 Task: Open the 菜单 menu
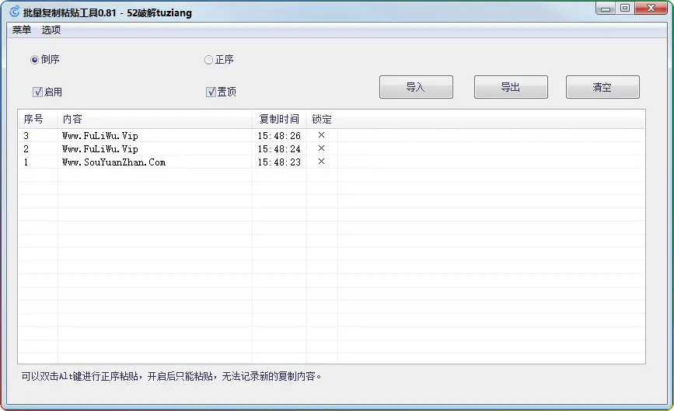point(22,30)
